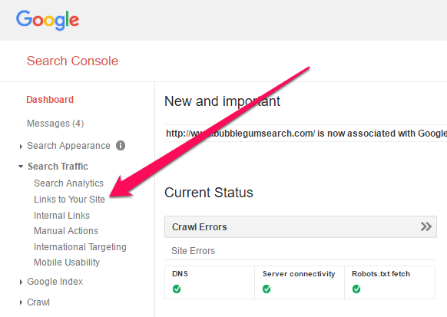Click the Search Appearance info icon
The width and height of the screenshot is (447, 317).
[121, 146]
